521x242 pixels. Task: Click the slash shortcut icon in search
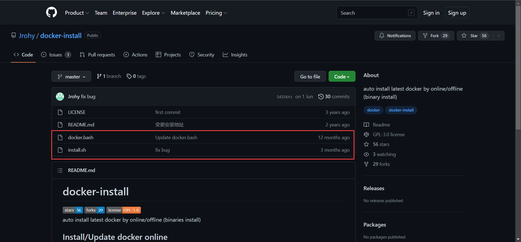(x=411, y=13)
